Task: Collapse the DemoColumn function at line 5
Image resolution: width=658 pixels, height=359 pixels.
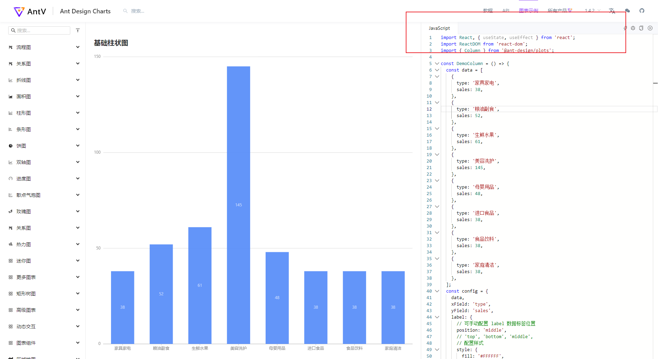Action: [437, 63]
